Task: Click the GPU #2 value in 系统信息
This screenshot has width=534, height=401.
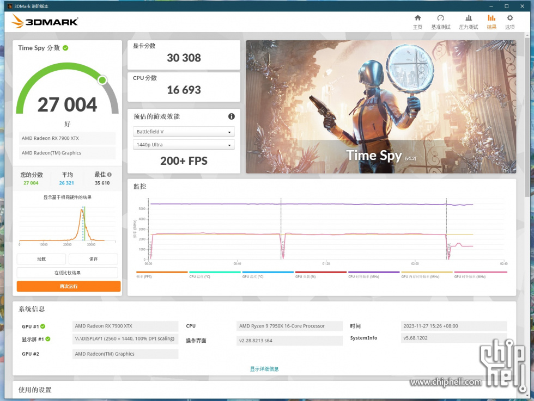Action: pos(125,354)
